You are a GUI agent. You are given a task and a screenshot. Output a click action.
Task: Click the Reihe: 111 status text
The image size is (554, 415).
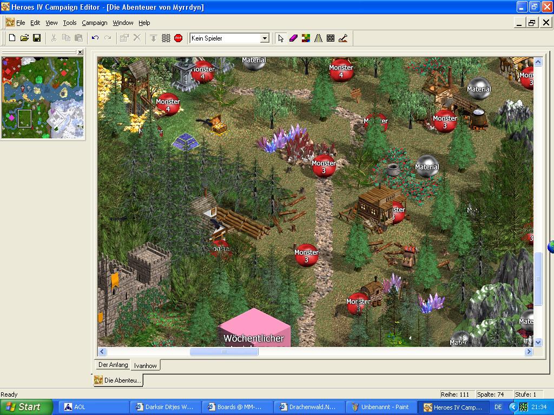pyautogui.click(x=454, y=394)
